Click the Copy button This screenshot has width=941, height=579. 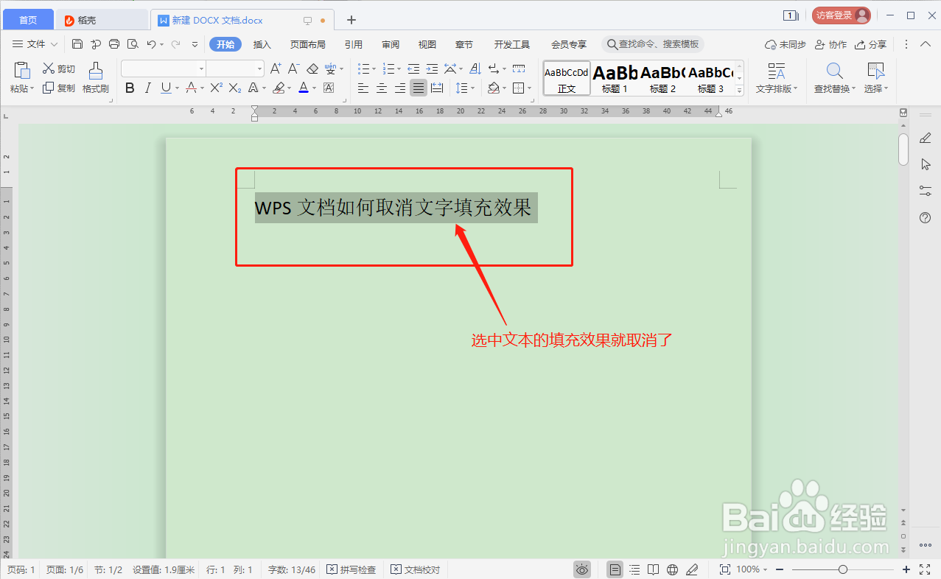click(59, 88)
